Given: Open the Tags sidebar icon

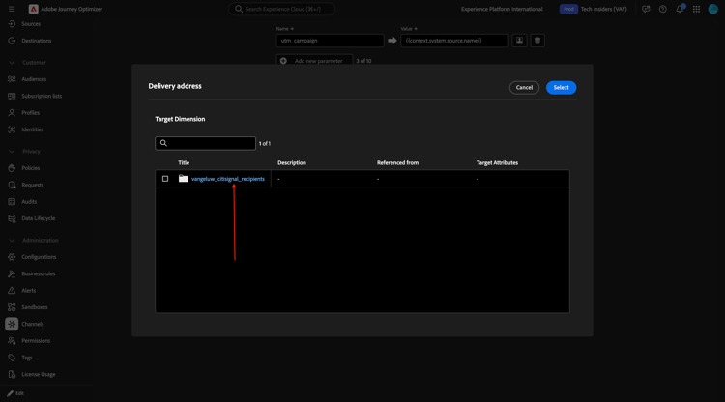Looking at the screenshot, I should (12, 358).
